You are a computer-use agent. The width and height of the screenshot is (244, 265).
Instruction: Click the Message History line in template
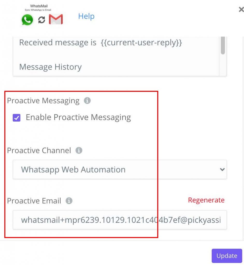[51, 67]
